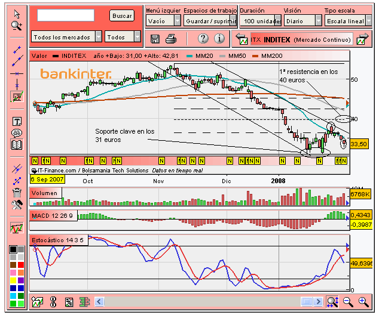The height and width of the screenshot is (315, 379).
Task: Click the 49,6396 stochastic value label
Action: click(x=361, y=263)
